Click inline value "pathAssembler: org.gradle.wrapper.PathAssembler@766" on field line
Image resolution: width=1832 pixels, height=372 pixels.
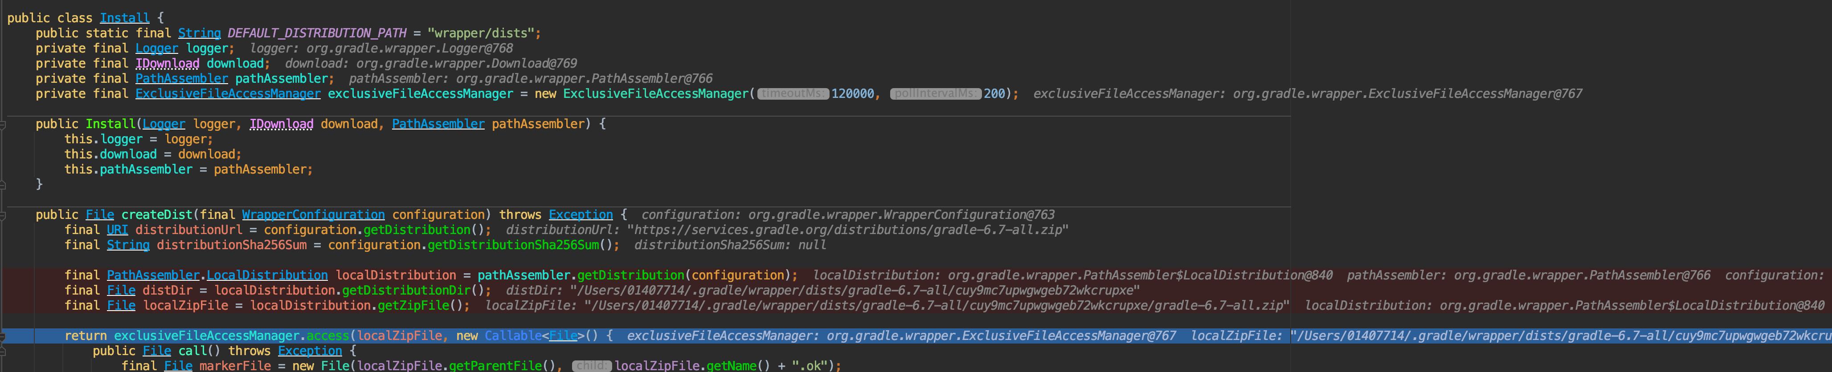pyautogui.click(x=531, y=78)
